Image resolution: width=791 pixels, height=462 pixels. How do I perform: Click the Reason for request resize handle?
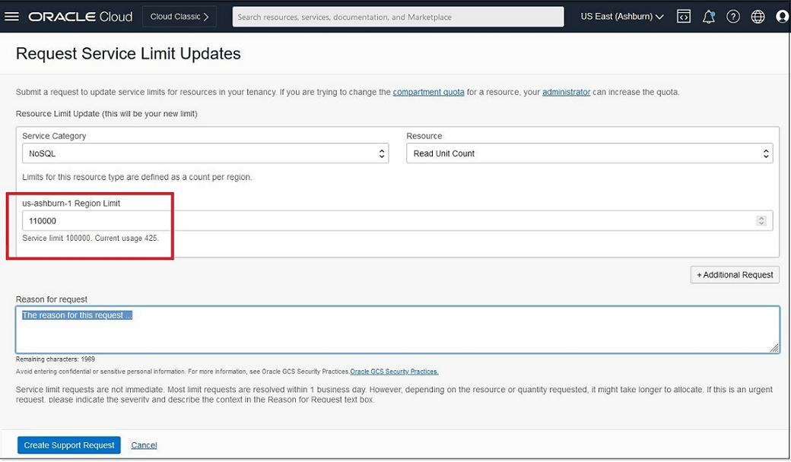pos(774,347)
